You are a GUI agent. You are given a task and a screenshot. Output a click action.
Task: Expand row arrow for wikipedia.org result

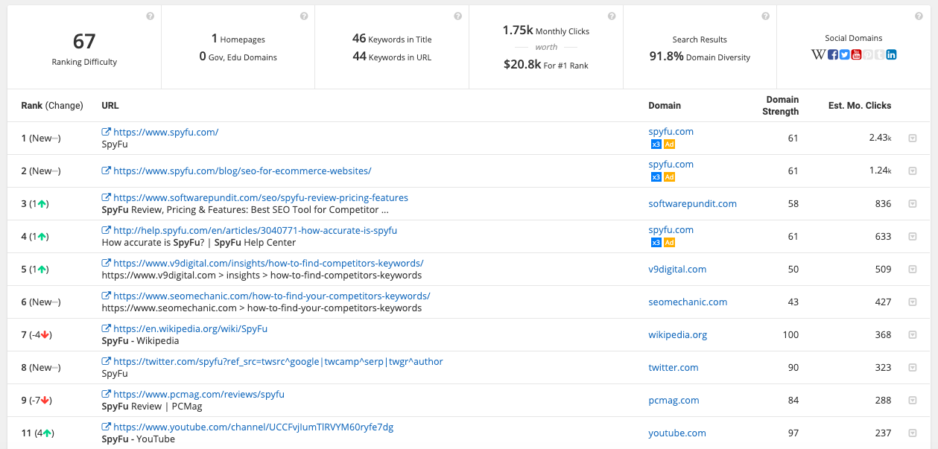(913, 335)
